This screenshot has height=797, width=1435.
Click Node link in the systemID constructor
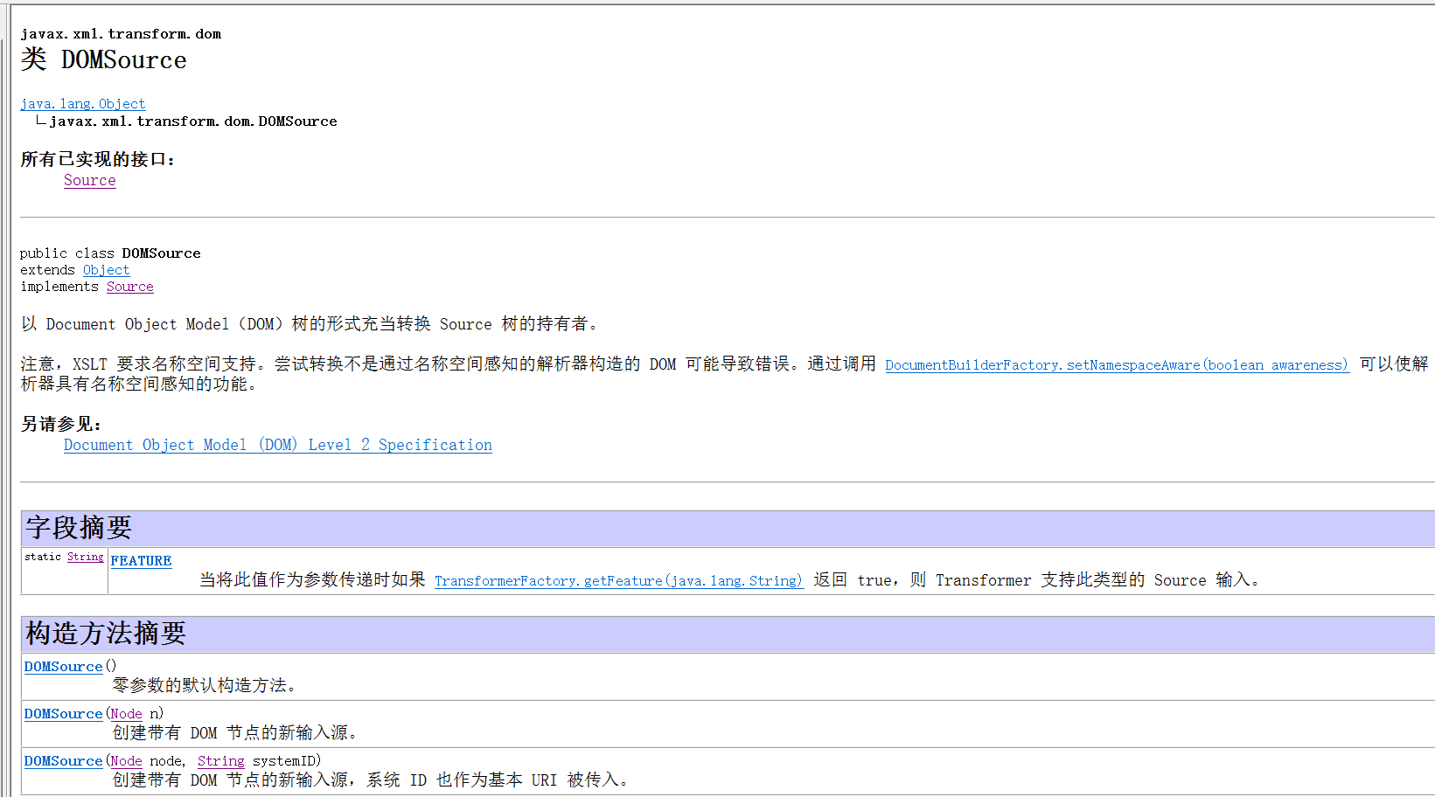[126, 761]
